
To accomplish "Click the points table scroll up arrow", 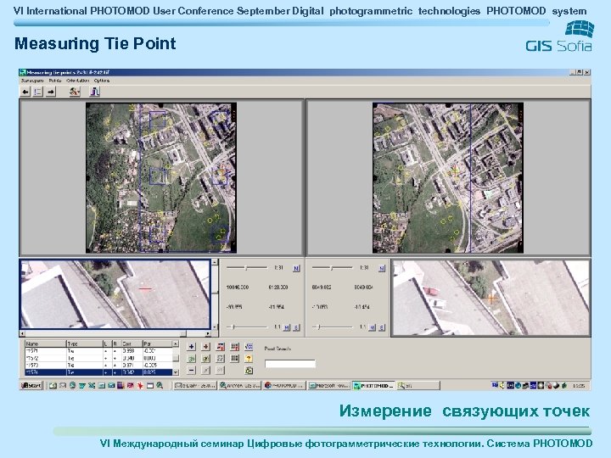I will 176,343.
